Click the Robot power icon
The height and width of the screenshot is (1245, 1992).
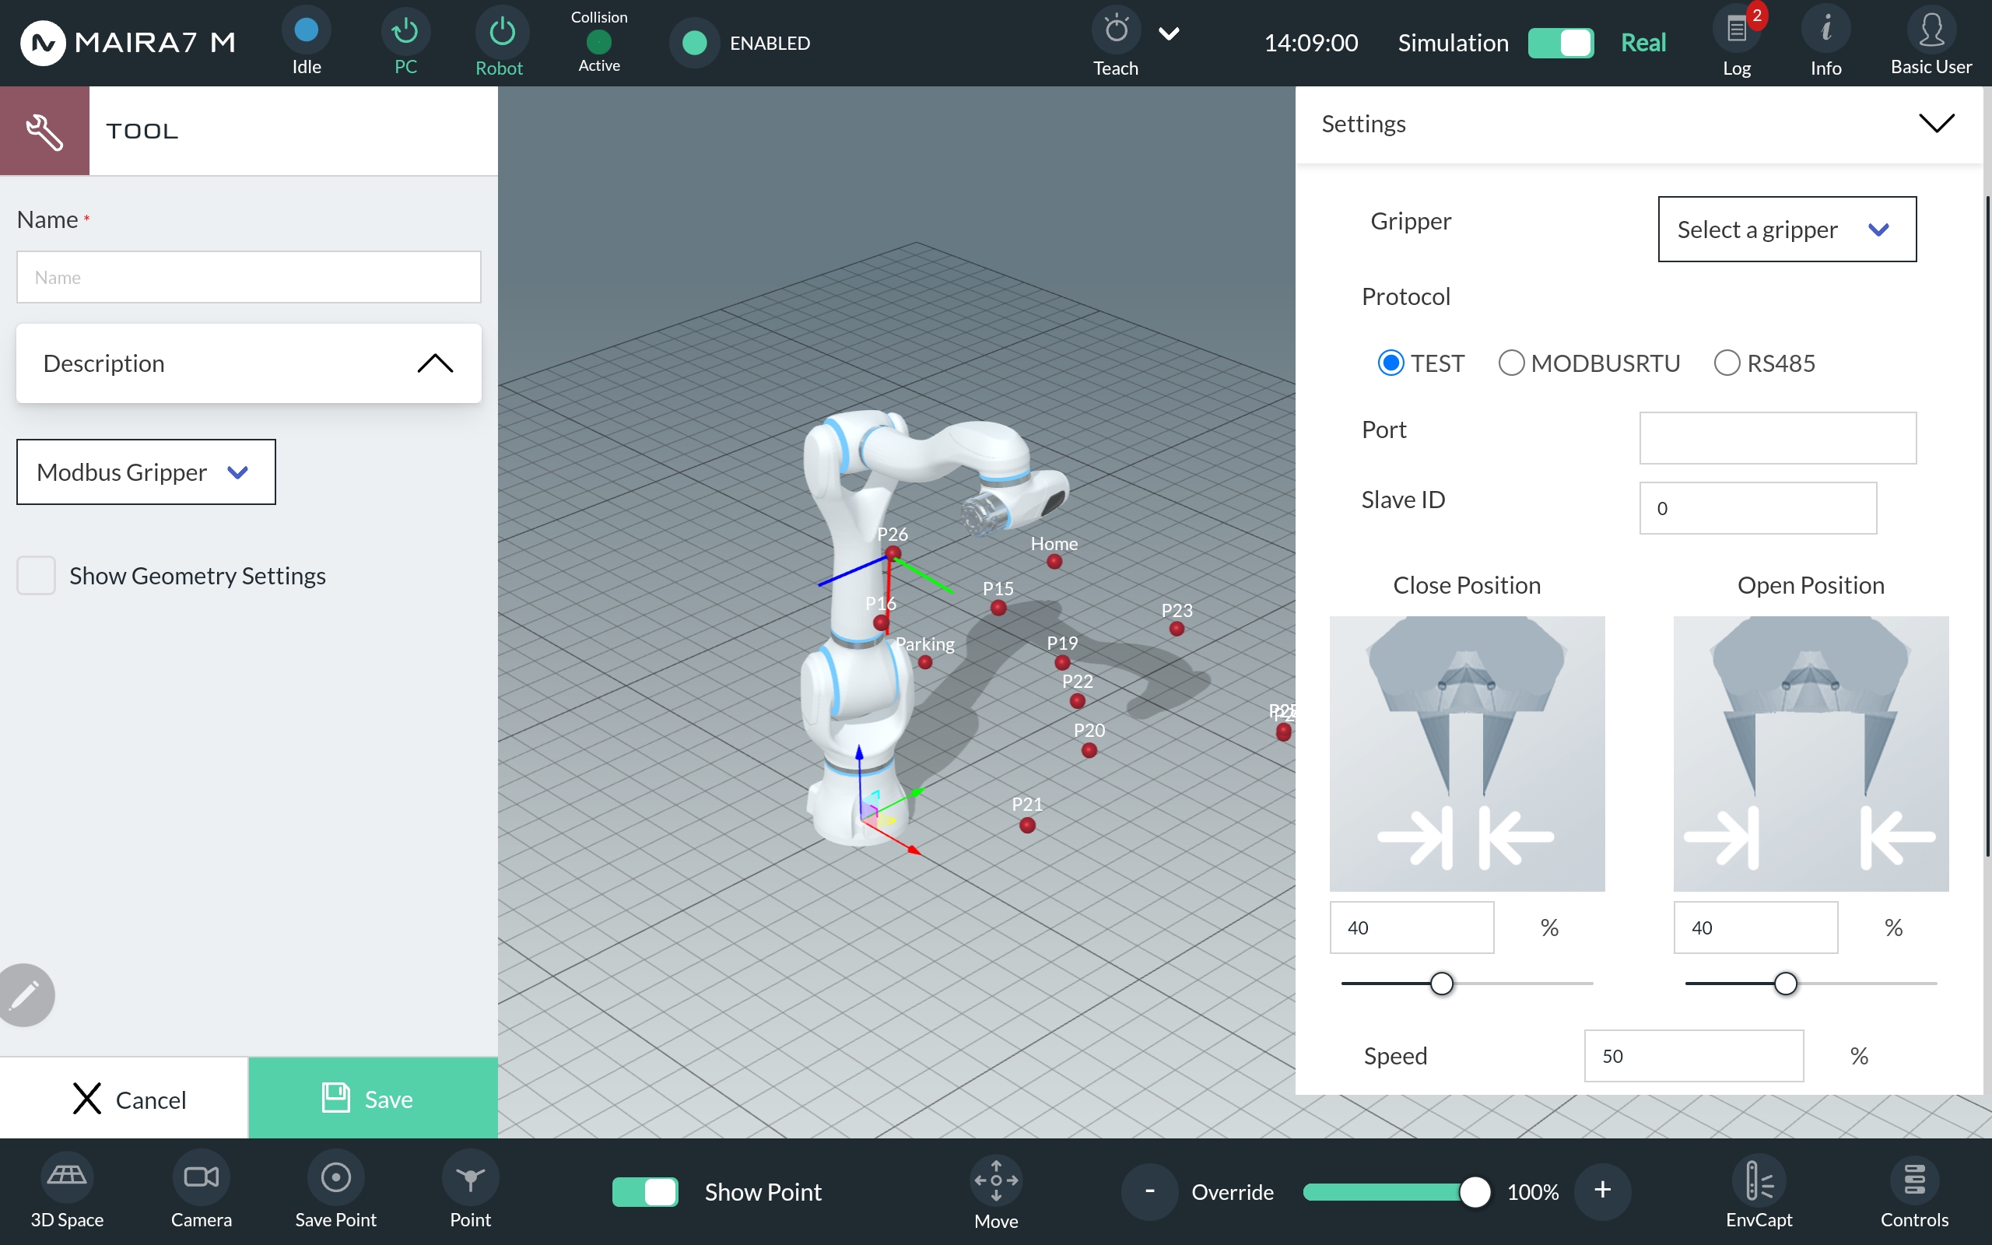tap(502, 31)
